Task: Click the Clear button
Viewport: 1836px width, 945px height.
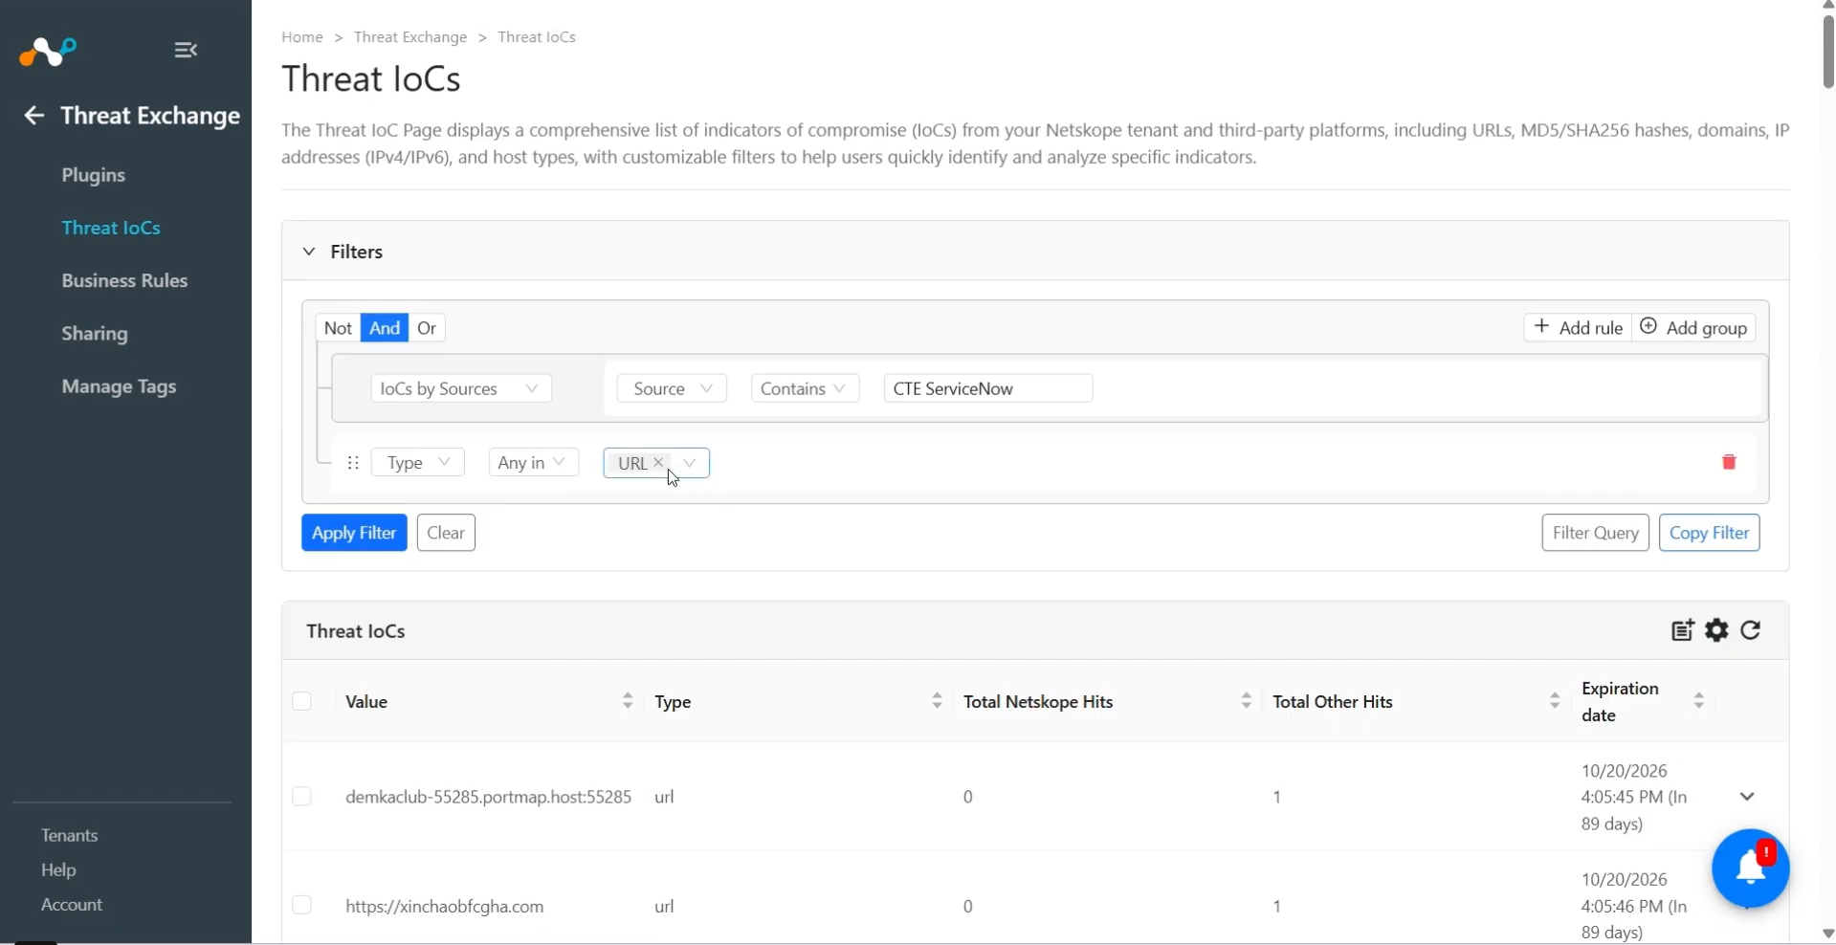Action: coord(446,533)
